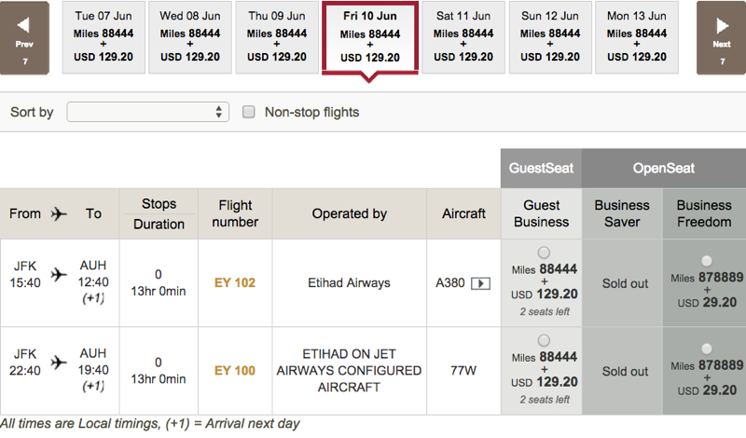
Task: Open the Sort by dropdown
Action: coord(148,112)
